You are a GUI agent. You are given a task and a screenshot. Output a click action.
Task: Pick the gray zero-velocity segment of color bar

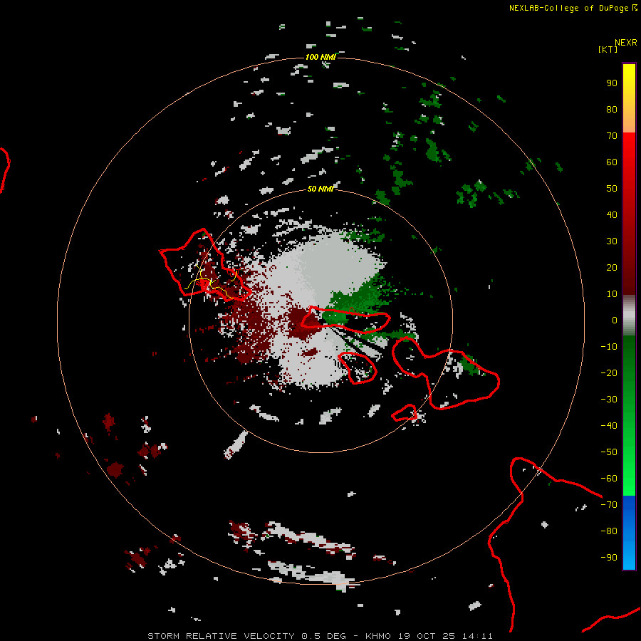[629, 316]
